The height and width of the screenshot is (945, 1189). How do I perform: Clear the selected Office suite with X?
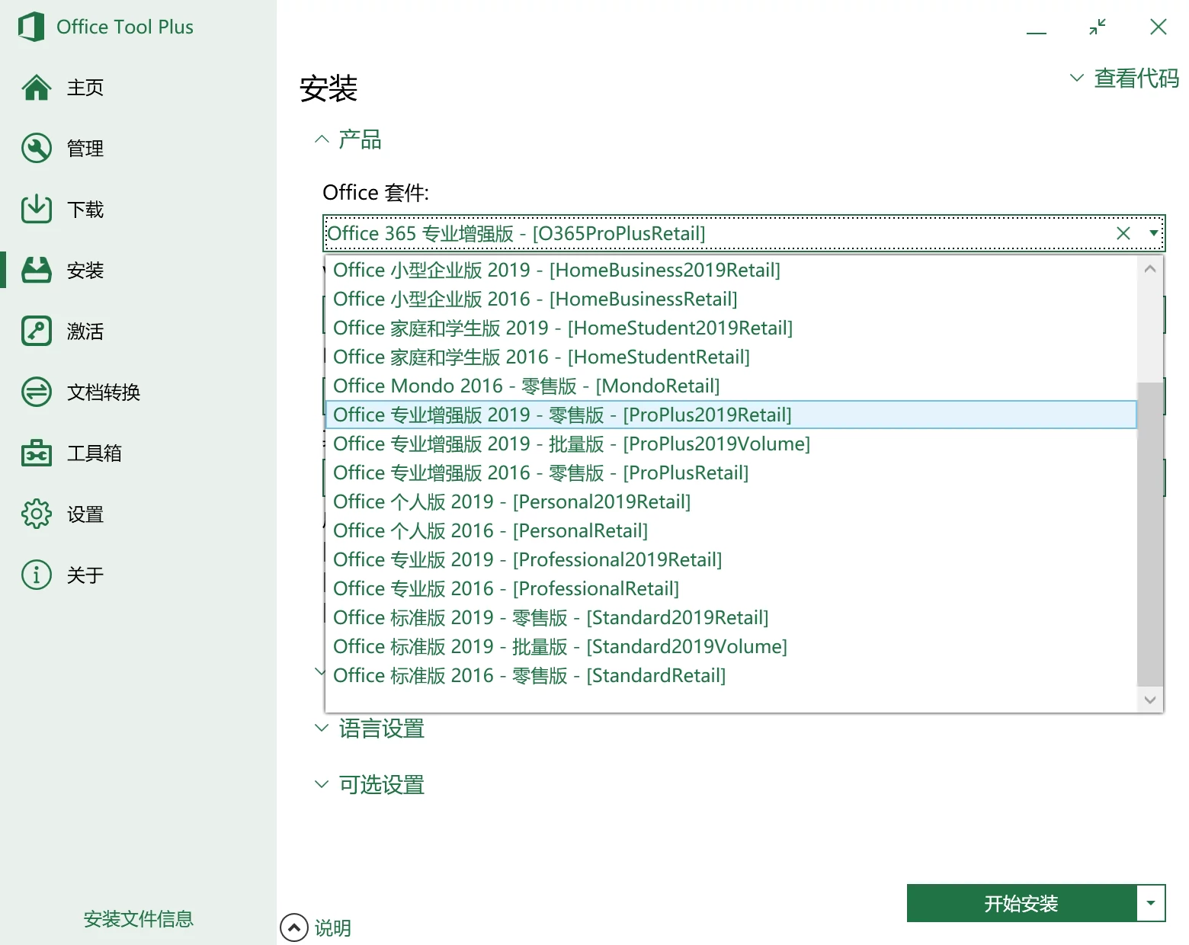click(x=1123, y=233)
